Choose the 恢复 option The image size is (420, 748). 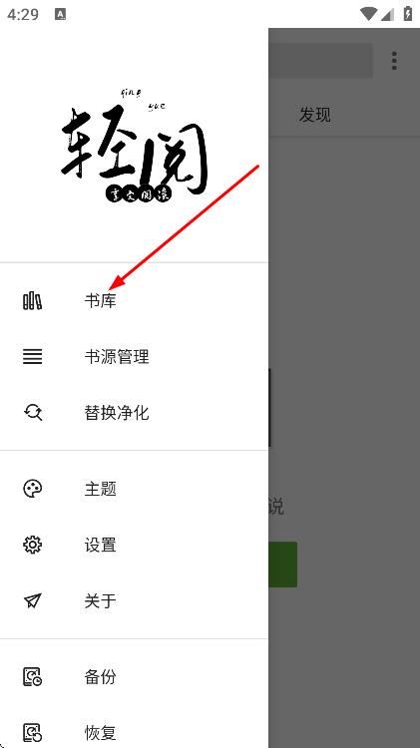coord(134,732)
